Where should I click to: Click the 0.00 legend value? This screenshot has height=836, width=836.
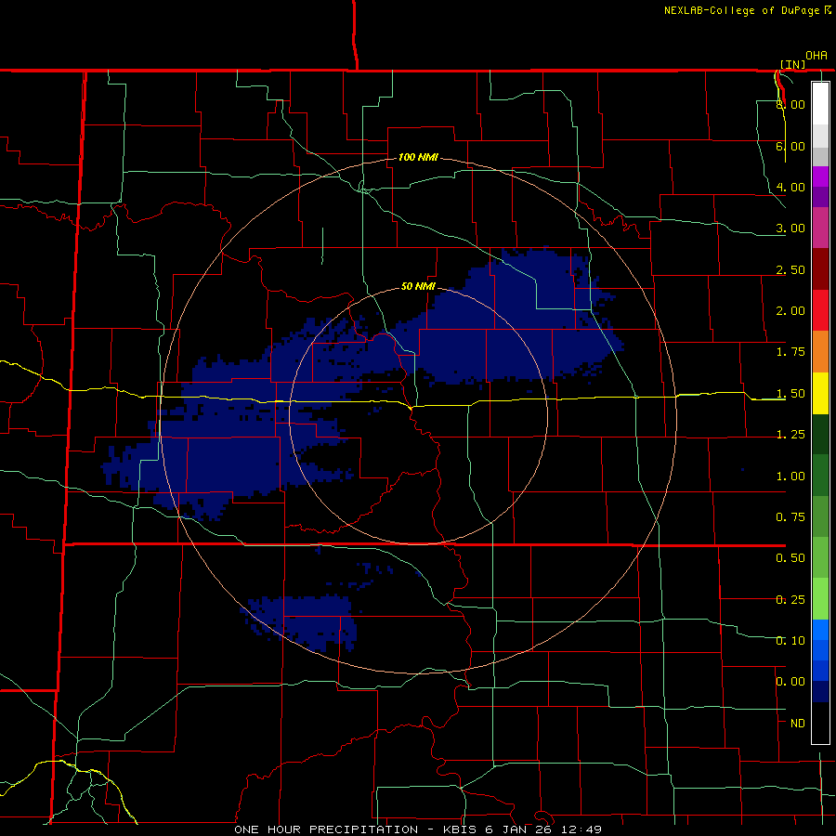[x=790, y=682]
